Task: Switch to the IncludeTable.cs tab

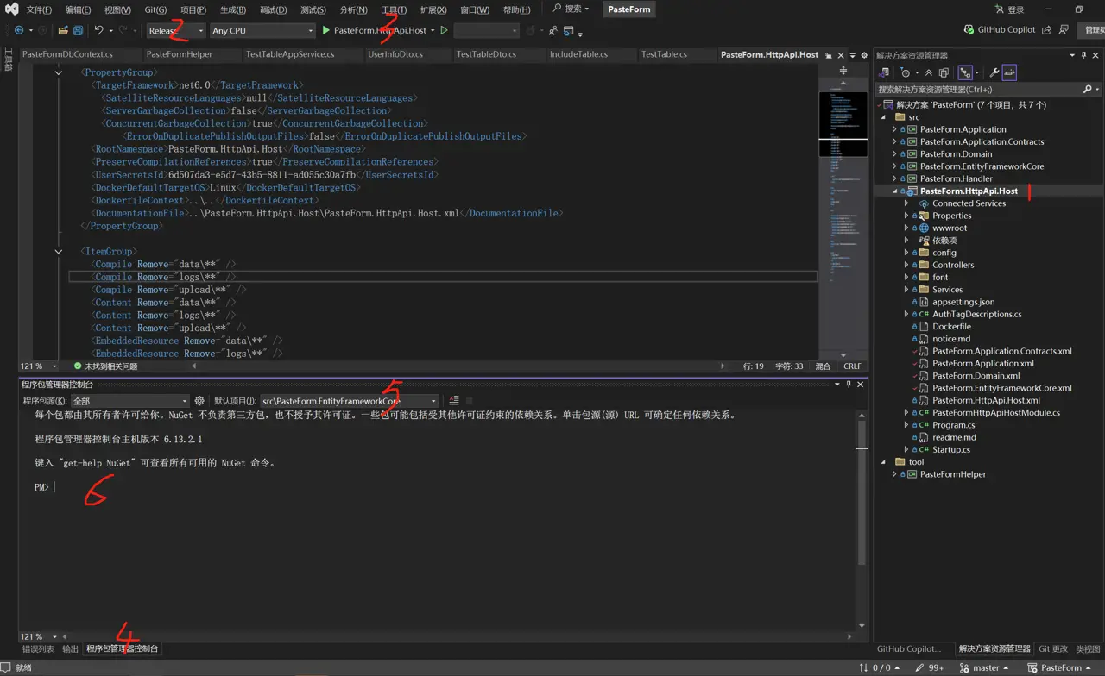Action: (578, 54)
